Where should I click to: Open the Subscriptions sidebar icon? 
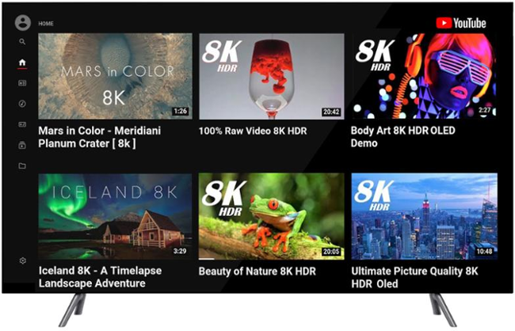point(22,83)
